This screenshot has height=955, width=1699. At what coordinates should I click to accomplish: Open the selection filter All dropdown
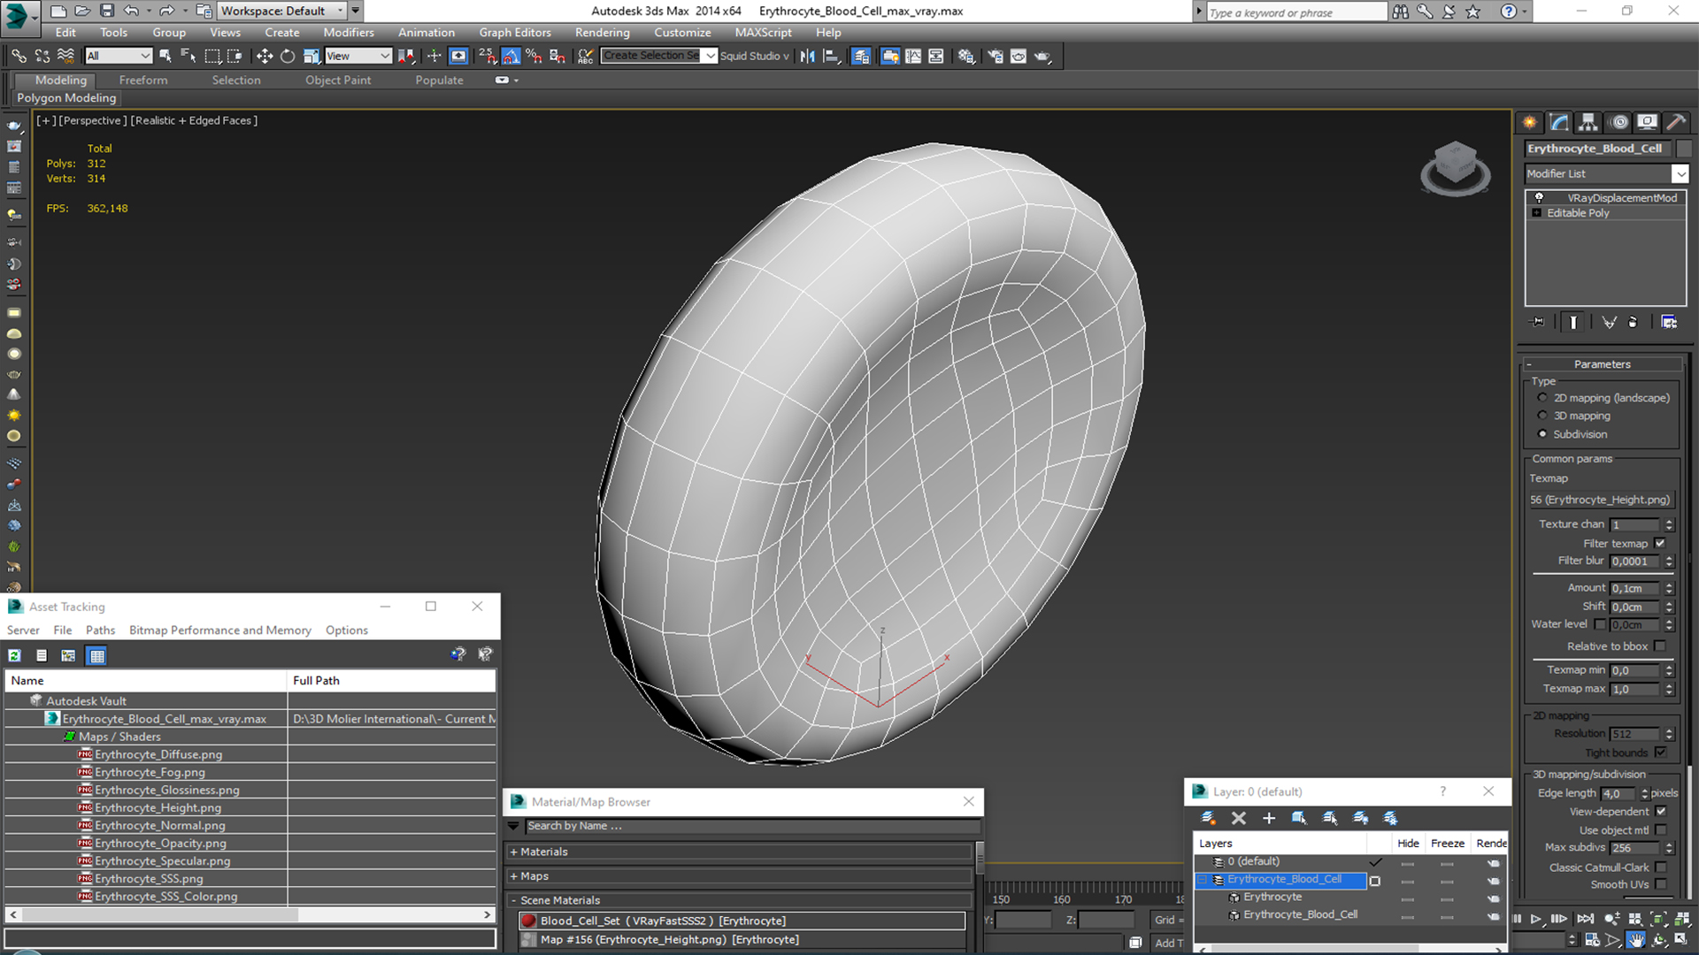pyautogui.click(x=119, y=56)
